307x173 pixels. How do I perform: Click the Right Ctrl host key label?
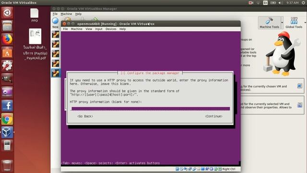pyautogui.click(x=229, y=169)
